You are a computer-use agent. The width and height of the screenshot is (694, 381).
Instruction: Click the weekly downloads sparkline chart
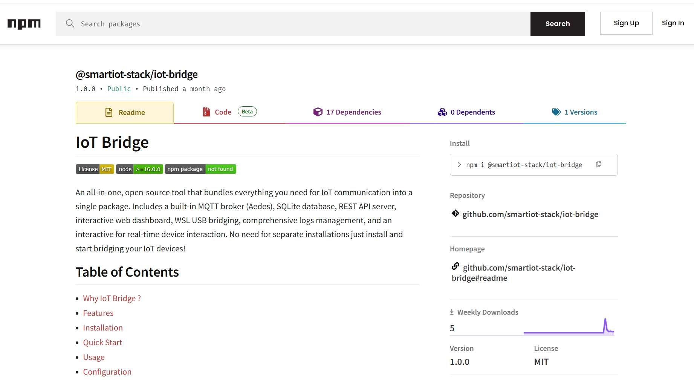tap(569, 326)
